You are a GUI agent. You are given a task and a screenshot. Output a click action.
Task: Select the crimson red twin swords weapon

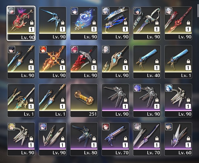point(178,23)
